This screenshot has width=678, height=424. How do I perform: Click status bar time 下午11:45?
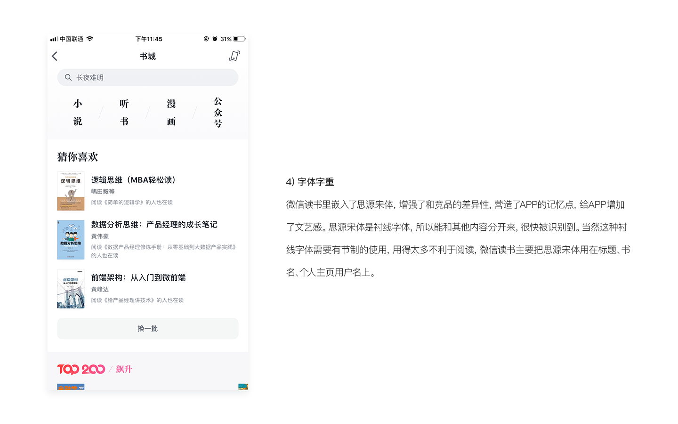(149, 39)
